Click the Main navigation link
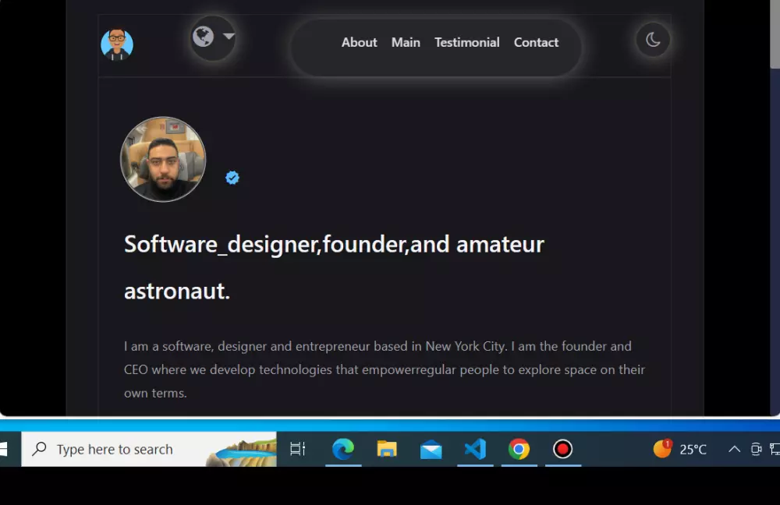 (406, 42)
